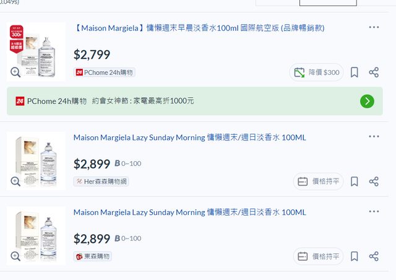
Task: Bookmark the $2,799 PChome listing
Action: point(355,72)
